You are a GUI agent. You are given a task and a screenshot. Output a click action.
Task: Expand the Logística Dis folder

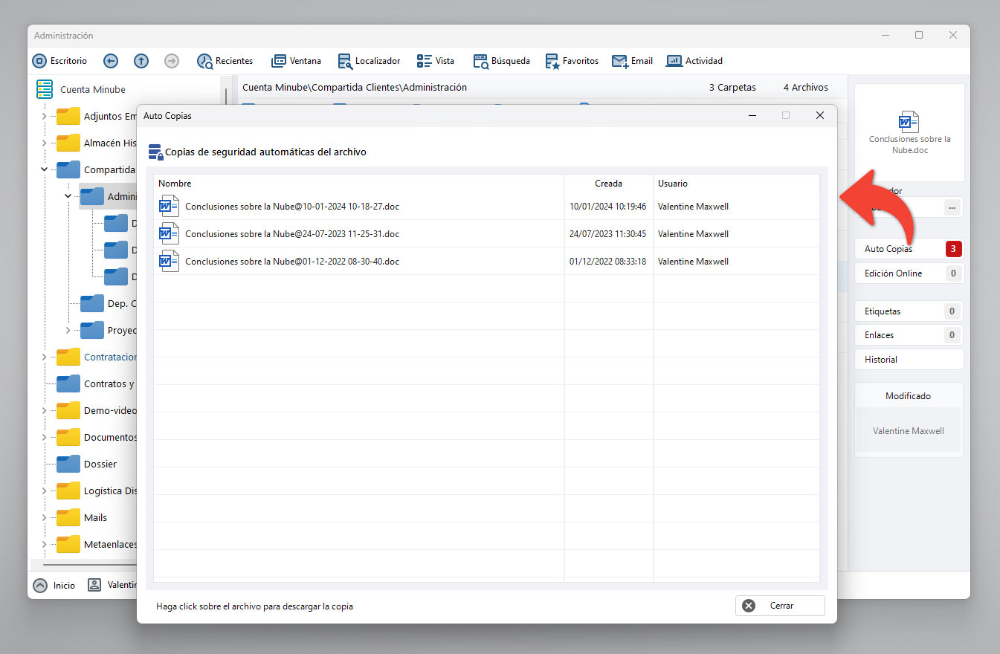(44, 491)
